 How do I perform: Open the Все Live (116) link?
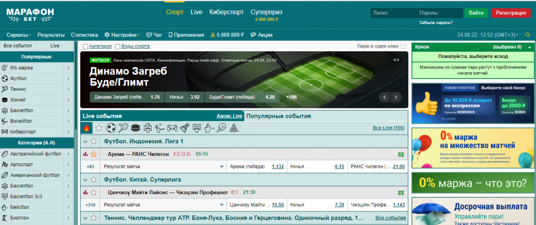[388, 128]
